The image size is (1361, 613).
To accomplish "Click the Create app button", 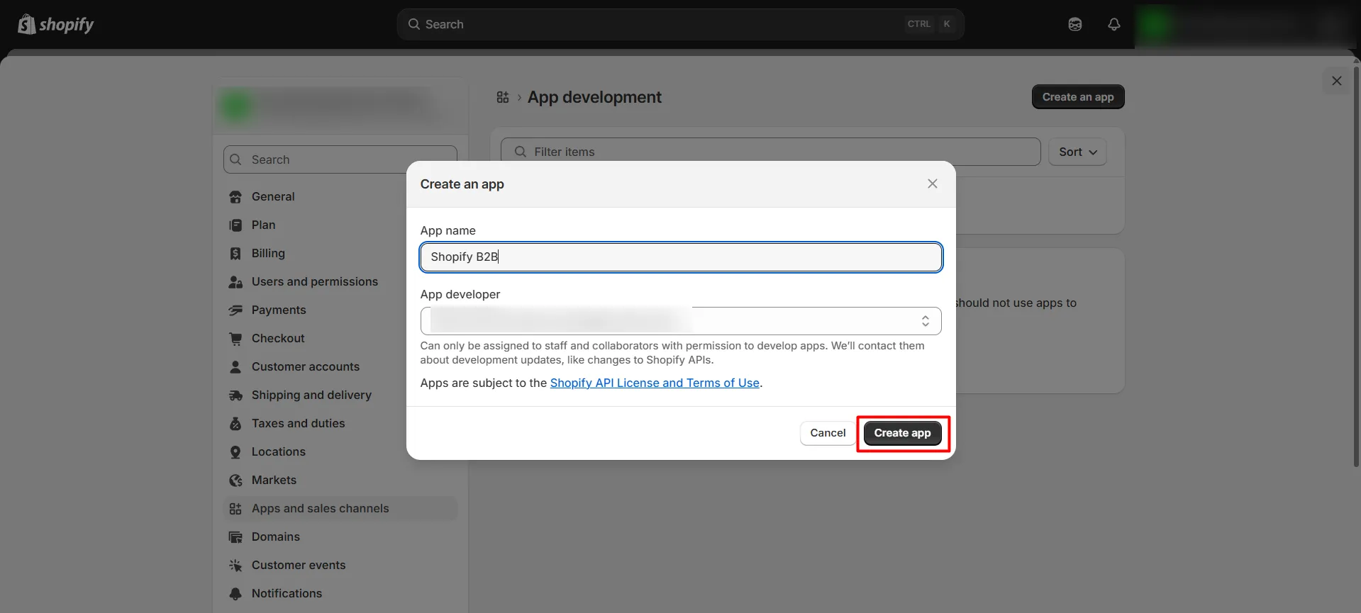I will click(x=902, y=433).
